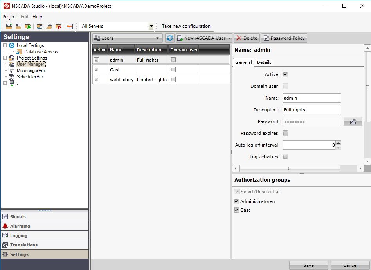Toggle the Active checkbox in General tab
This screenshot has height=270, width=371.
click(285, 74)
